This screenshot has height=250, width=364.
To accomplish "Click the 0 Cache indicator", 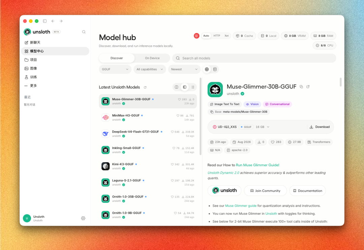I will pos(244,36).
